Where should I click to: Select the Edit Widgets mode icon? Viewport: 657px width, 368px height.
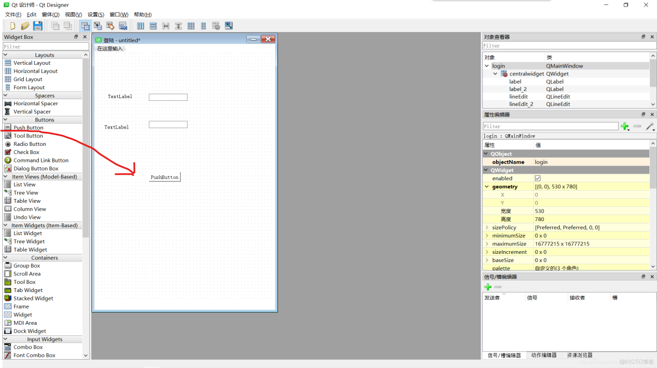click(x=85, y=25)
